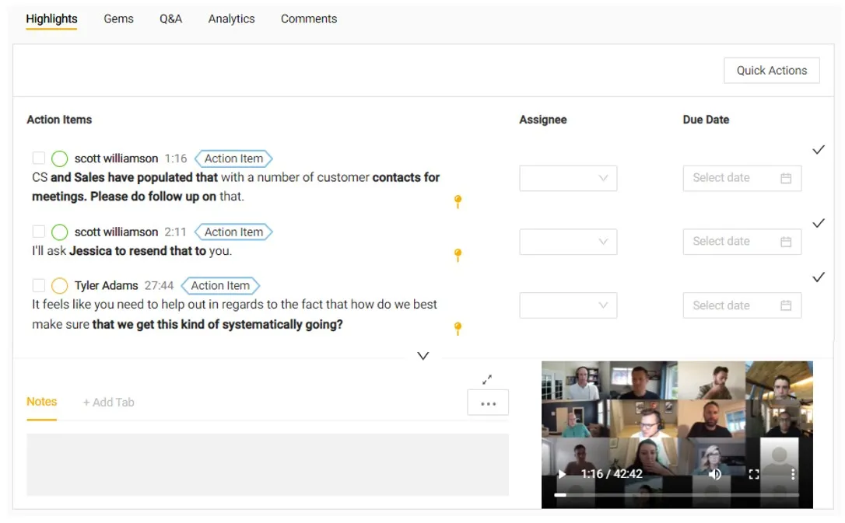Open the Assignee dropdown for the first action item
845x523 pixels.
(x=568, y=178)
